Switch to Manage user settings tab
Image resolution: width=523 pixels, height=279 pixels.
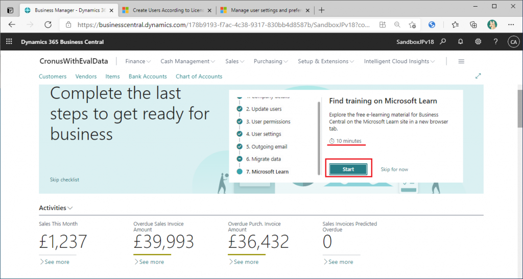(266, 10)
